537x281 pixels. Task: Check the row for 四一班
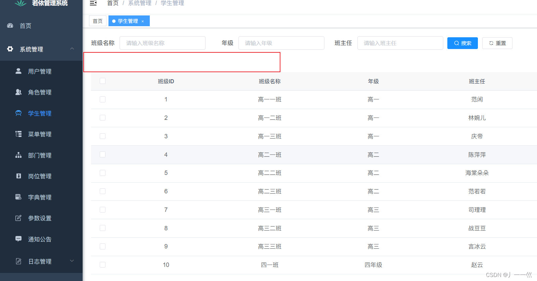click(103, 265)
